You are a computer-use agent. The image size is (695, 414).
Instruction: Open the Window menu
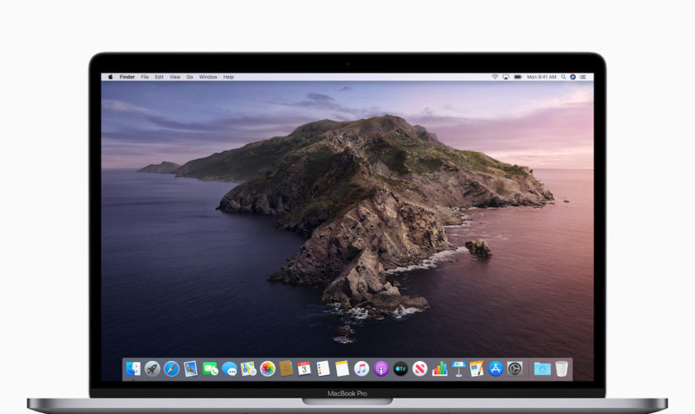208,77
